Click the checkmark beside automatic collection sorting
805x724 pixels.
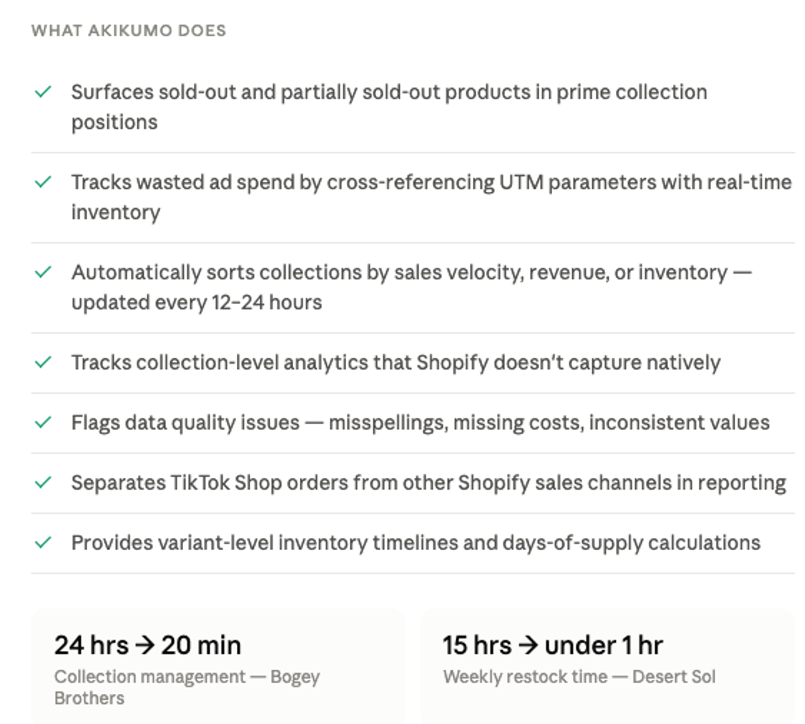click(x=43, y=272)
